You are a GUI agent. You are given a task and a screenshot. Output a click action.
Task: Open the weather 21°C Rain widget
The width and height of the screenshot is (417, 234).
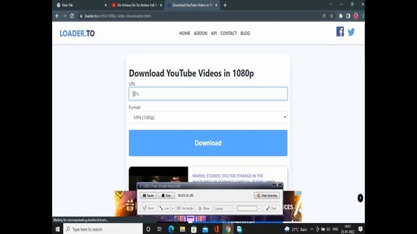tap(295, 229)
